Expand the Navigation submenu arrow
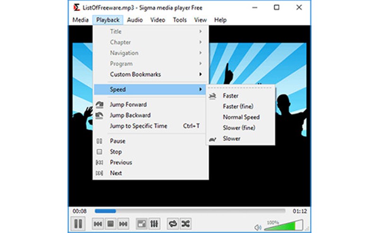Image resolution: width=379 pixels, height=233 pixels. coord(200,53)
